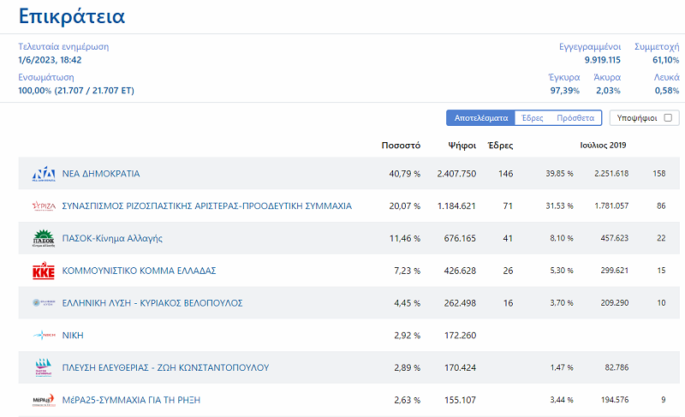The image size is (685, 417).
Task: Click the Ποσοστό column header
Action: pyautogui.click(x=401, y=146)
